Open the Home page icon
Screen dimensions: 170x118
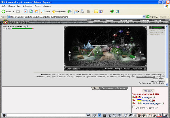coord(37,11)
